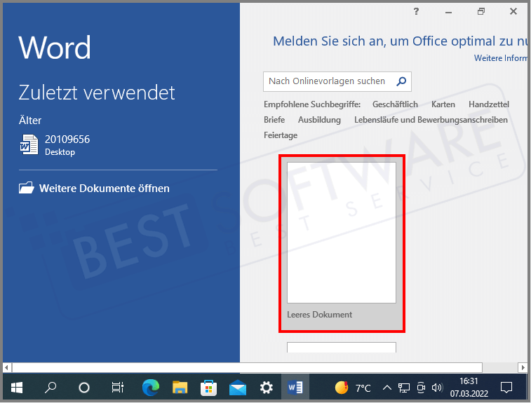The width and height of the screenshot is (531, 403).
Task: Minimize the Word window
Action: tap(448, 12)
